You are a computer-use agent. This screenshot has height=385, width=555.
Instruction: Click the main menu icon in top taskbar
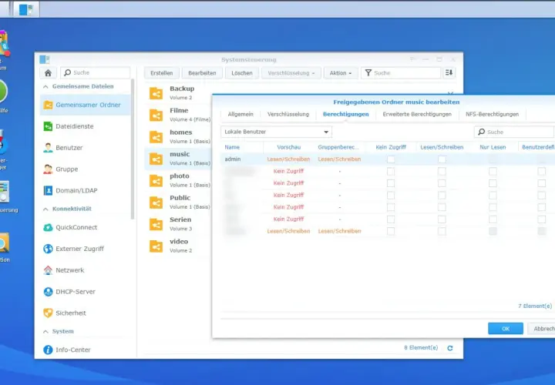[26, 9]
